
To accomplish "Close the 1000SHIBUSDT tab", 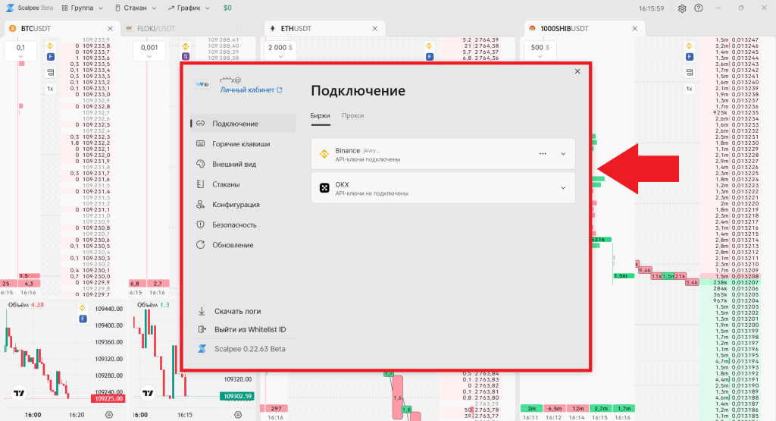I will [635, 29].
